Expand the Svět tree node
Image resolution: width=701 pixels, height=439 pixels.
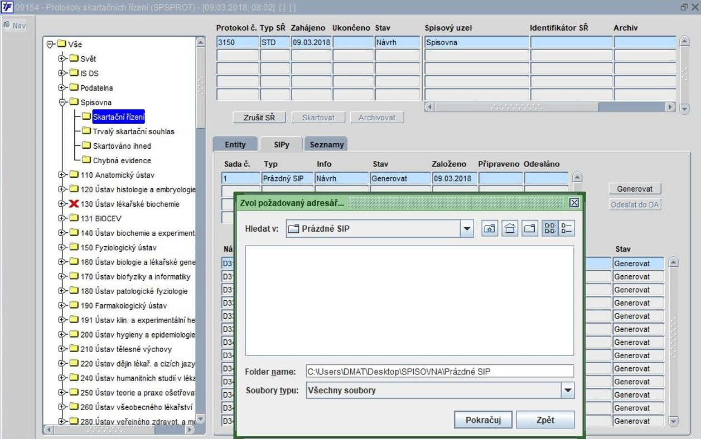(62, 58)
